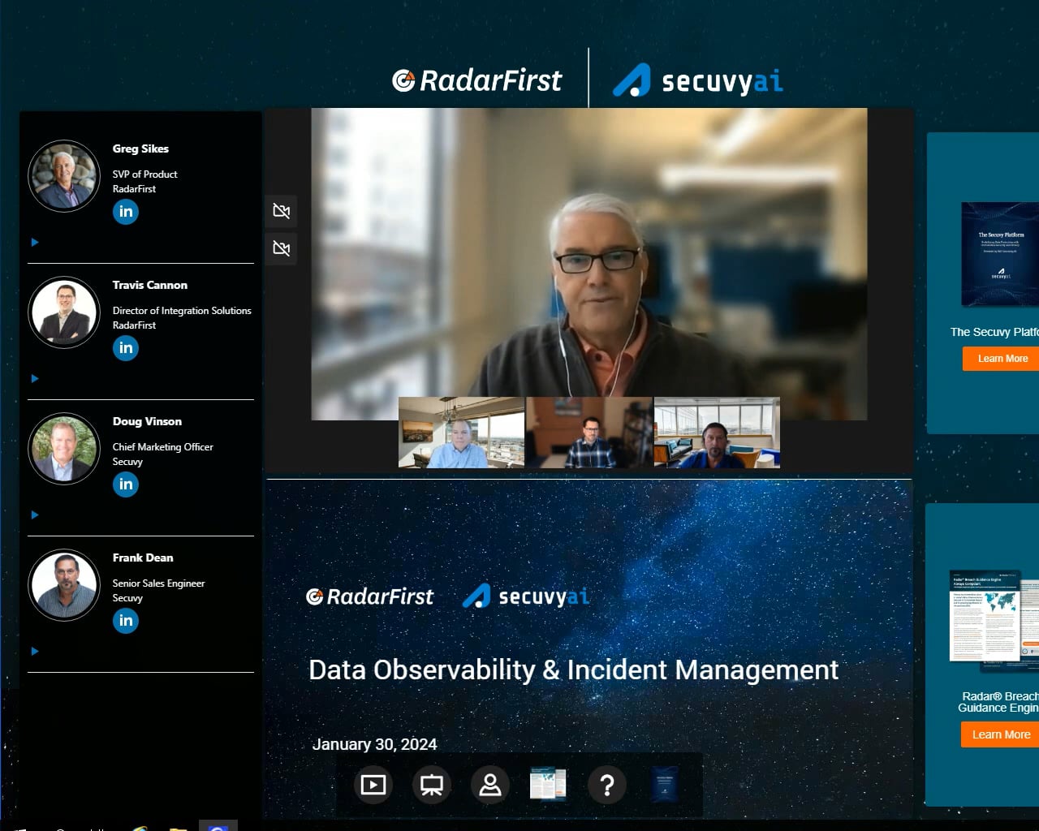Click 'The Secuvy Platform' resource title text

pyautogui.click(x=994, y=332)
